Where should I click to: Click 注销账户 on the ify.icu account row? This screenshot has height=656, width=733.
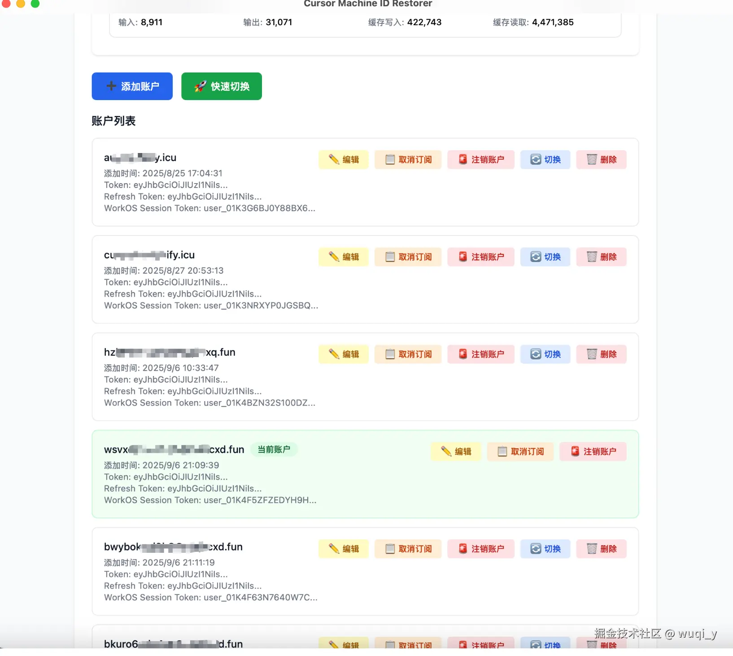click(481, 257)
